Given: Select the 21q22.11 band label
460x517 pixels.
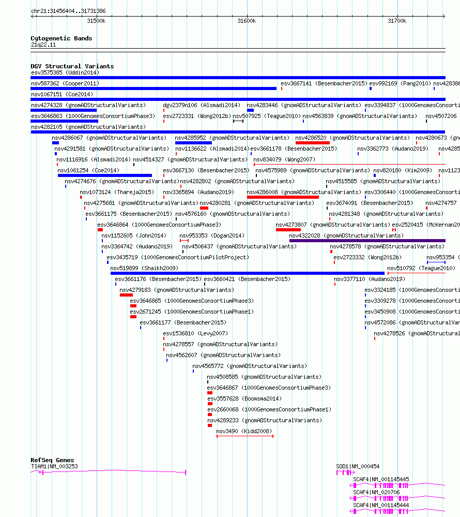Looking at the screenshot, I should 43,45.
